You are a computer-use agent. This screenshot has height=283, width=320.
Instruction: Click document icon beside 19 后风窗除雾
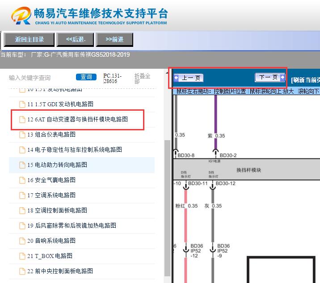(22, 226)
